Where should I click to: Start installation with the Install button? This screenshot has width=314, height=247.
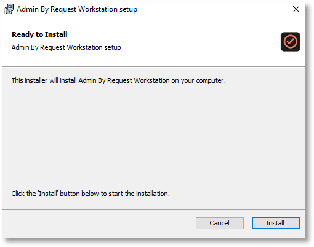point(276,223)
